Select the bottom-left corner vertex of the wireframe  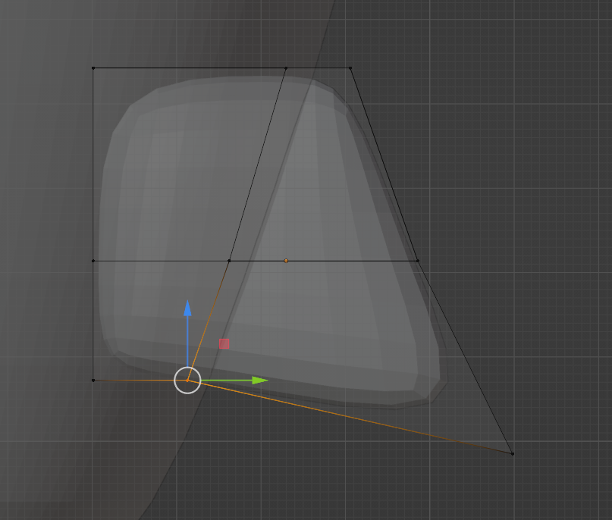click(x=93, y=381)
